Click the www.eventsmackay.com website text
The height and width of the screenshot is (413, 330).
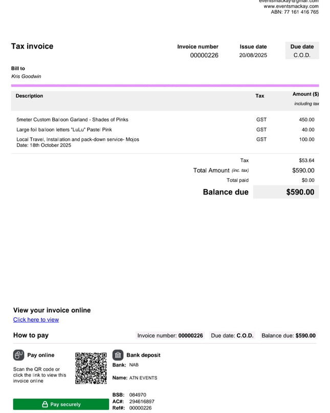[291, 6]
